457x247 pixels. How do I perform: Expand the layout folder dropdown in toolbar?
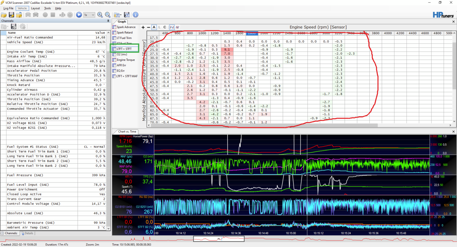118,15
